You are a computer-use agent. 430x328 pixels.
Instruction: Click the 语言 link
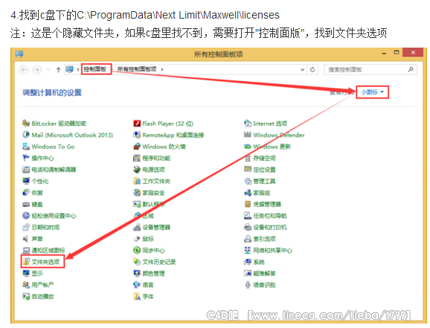click(x=148, y=285)
